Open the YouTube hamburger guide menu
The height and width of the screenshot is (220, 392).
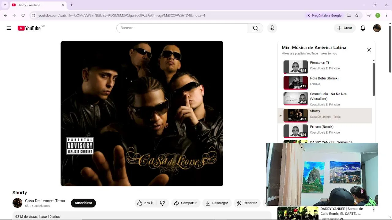pos(9,28)
